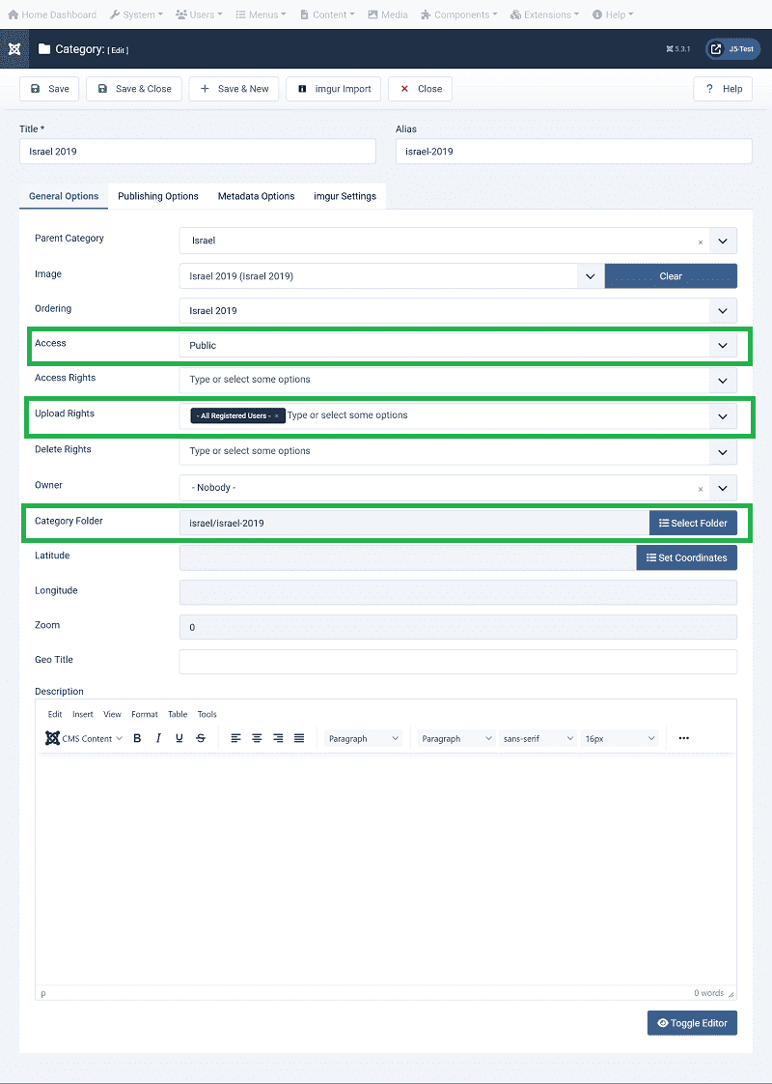Show more editor toolbar options
772x1084 pixels.
[x=683, y=738]
